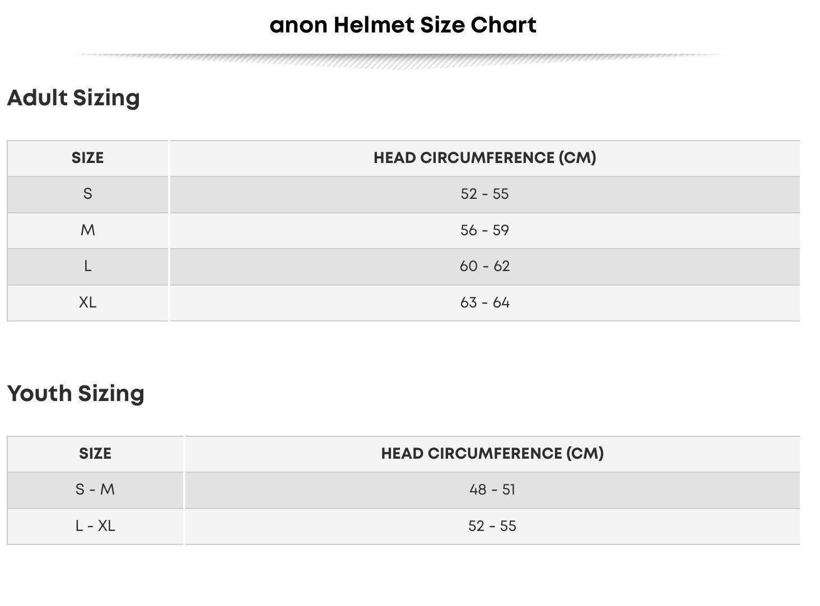The height and width of the screenshot is (606, 820).
Task: Select the adult size L cell
Action: [87, 267]
